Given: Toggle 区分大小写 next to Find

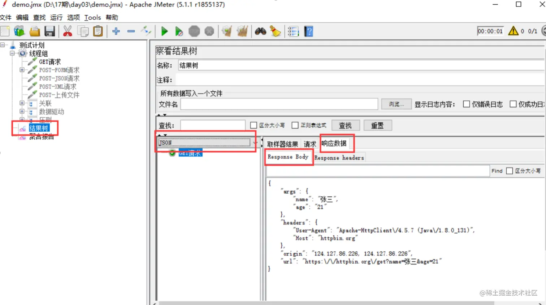Looking at the screenshot, I should point(510,171).
